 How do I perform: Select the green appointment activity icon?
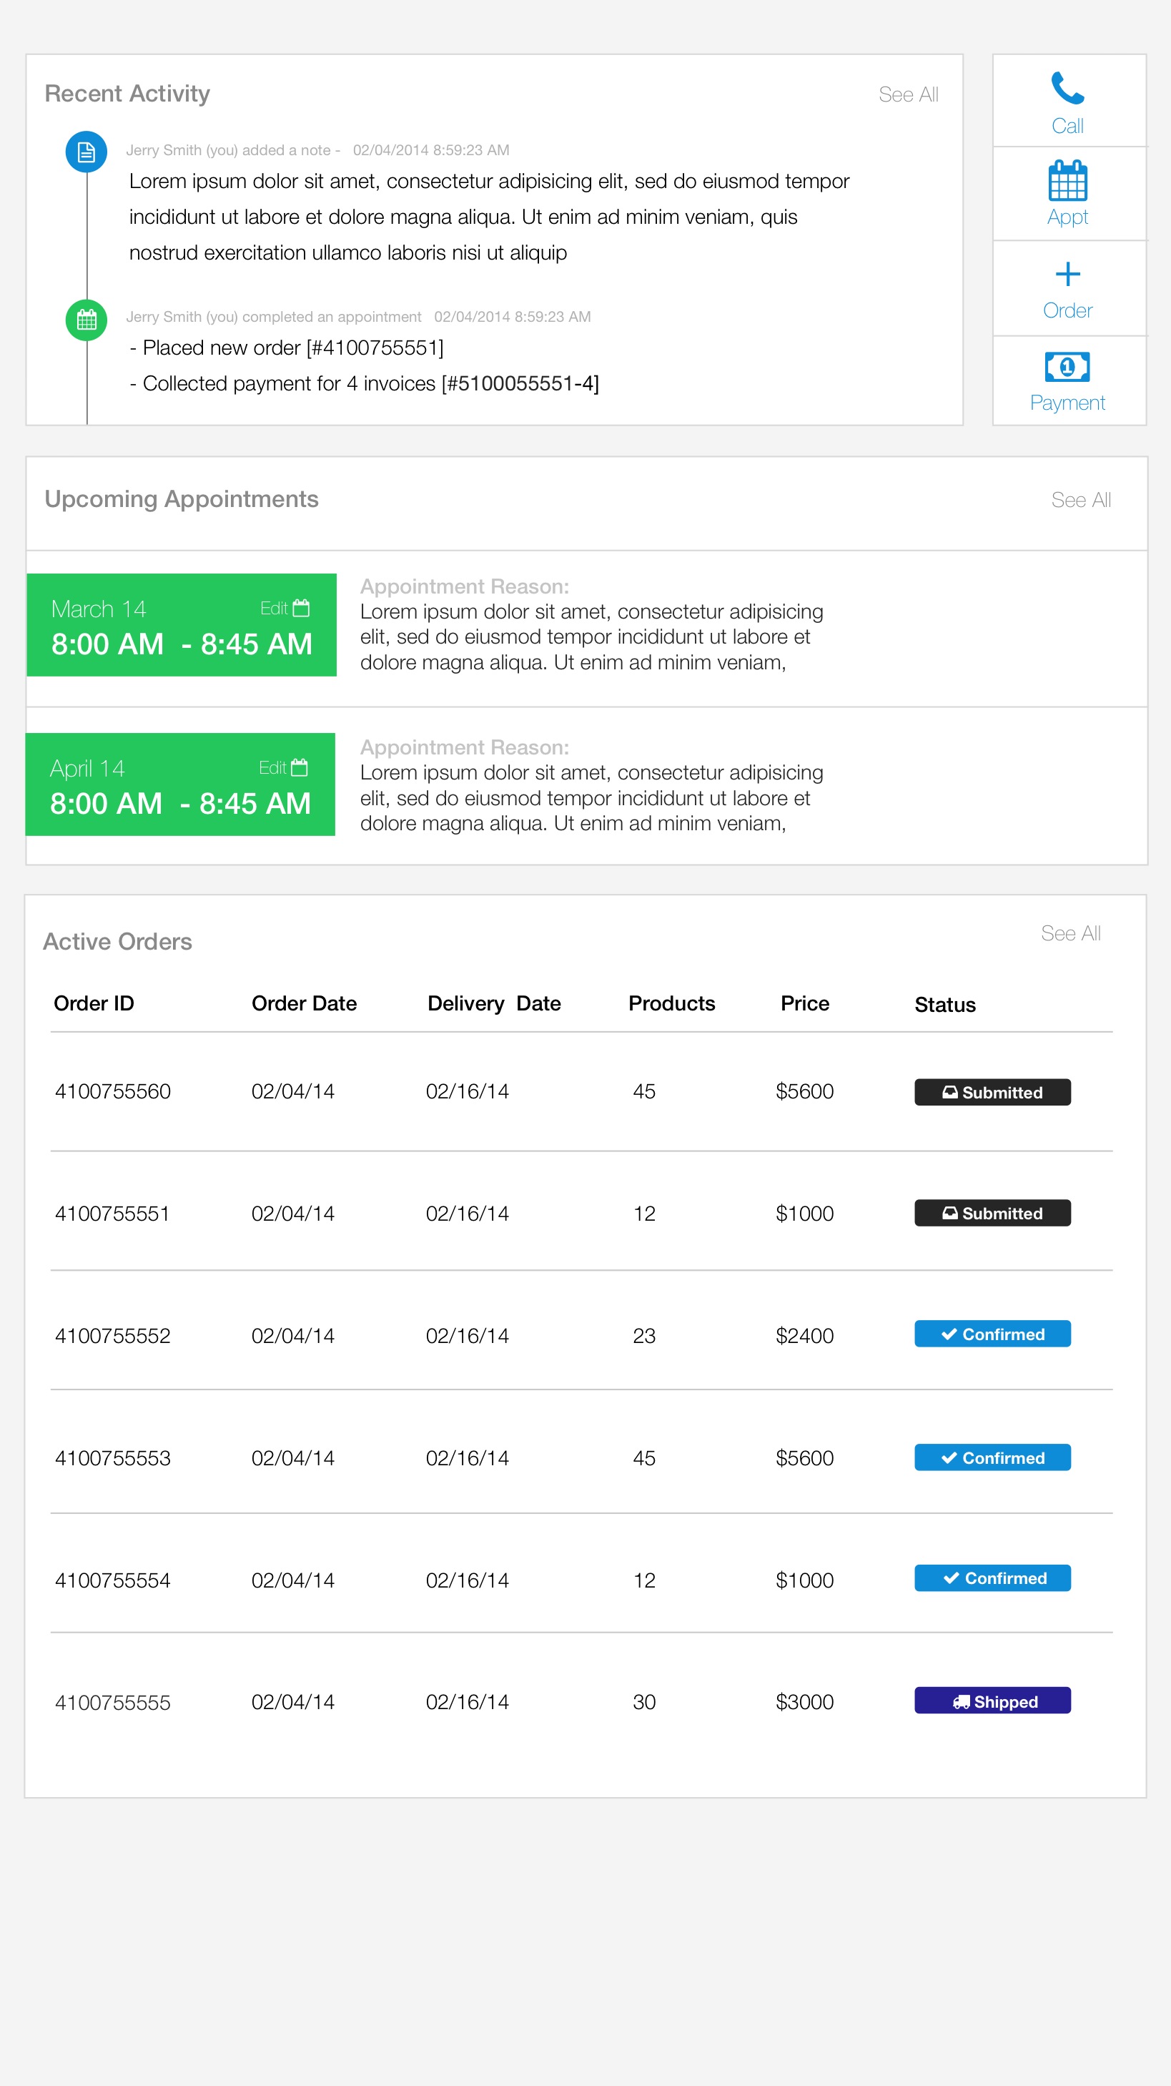(87, 320)
